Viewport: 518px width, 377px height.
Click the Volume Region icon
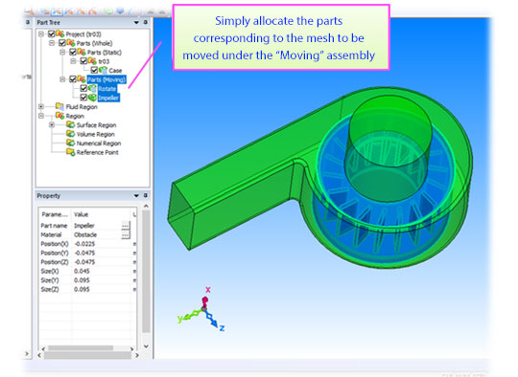pos(70,134)
